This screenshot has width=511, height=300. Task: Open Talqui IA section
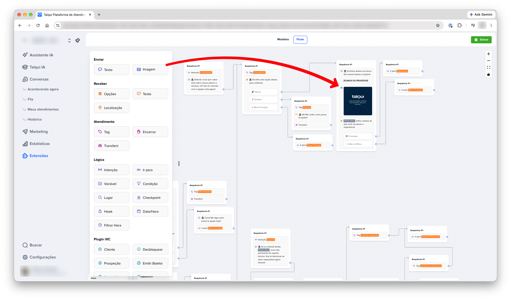tap(34, 67)
